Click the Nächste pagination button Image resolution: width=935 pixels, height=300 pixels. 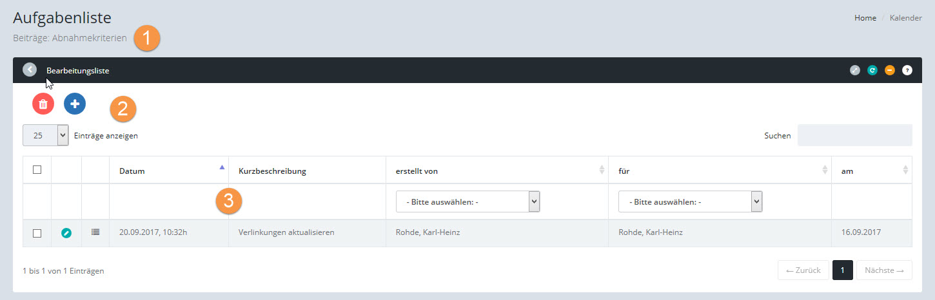(883, 270)
